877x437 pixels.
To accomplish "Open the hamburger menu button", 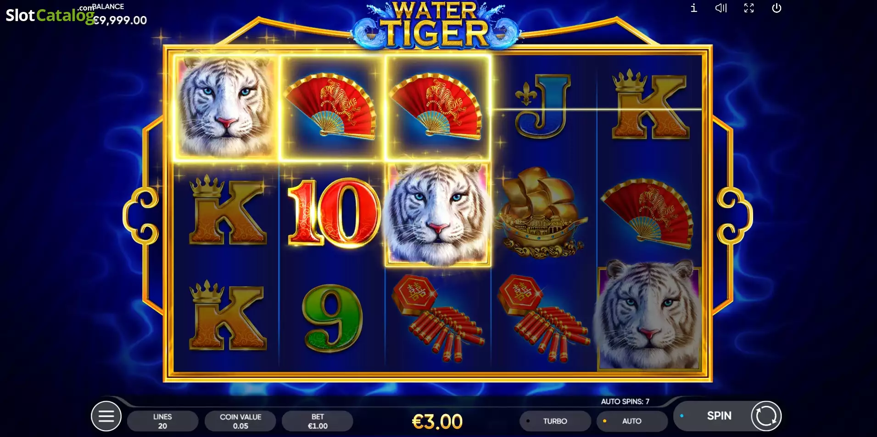I will [106, 416].
